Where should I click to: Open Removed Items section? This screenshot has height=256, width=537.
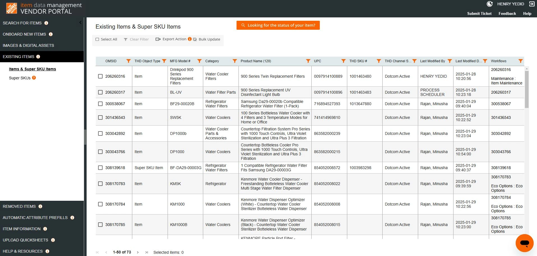(19, 206)
